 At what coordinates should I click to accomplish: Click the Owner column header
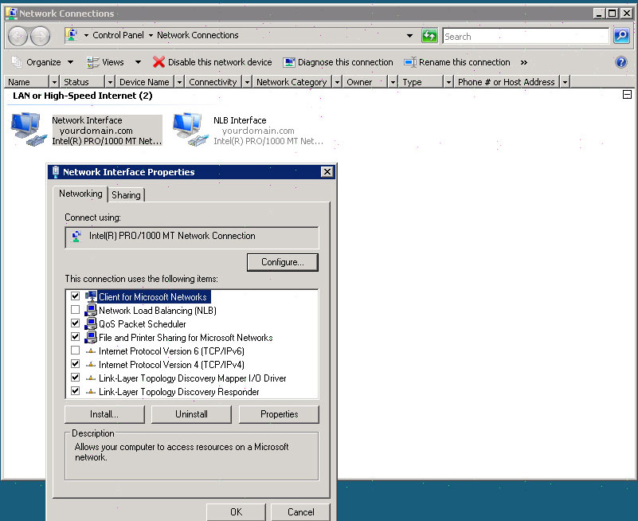pyautogui.click(x=365, y=82)
